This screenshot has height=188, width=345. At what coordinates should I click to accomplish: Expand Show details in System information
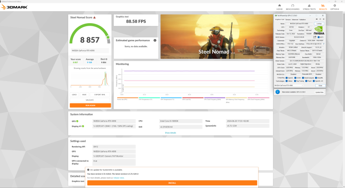click(170, 133)
